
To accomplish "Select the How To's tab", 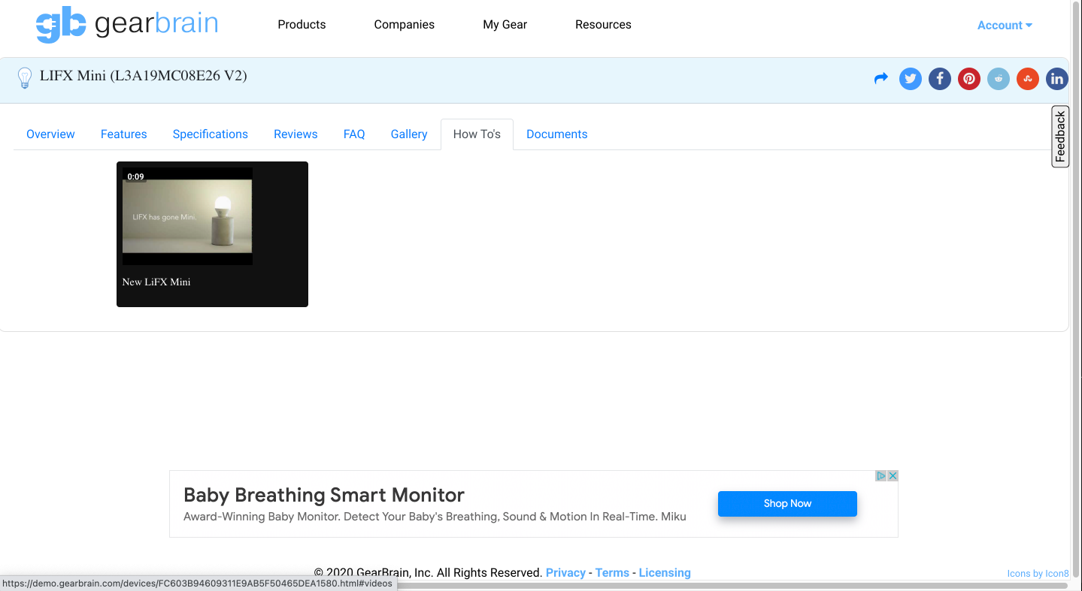I will coord(477,134).
